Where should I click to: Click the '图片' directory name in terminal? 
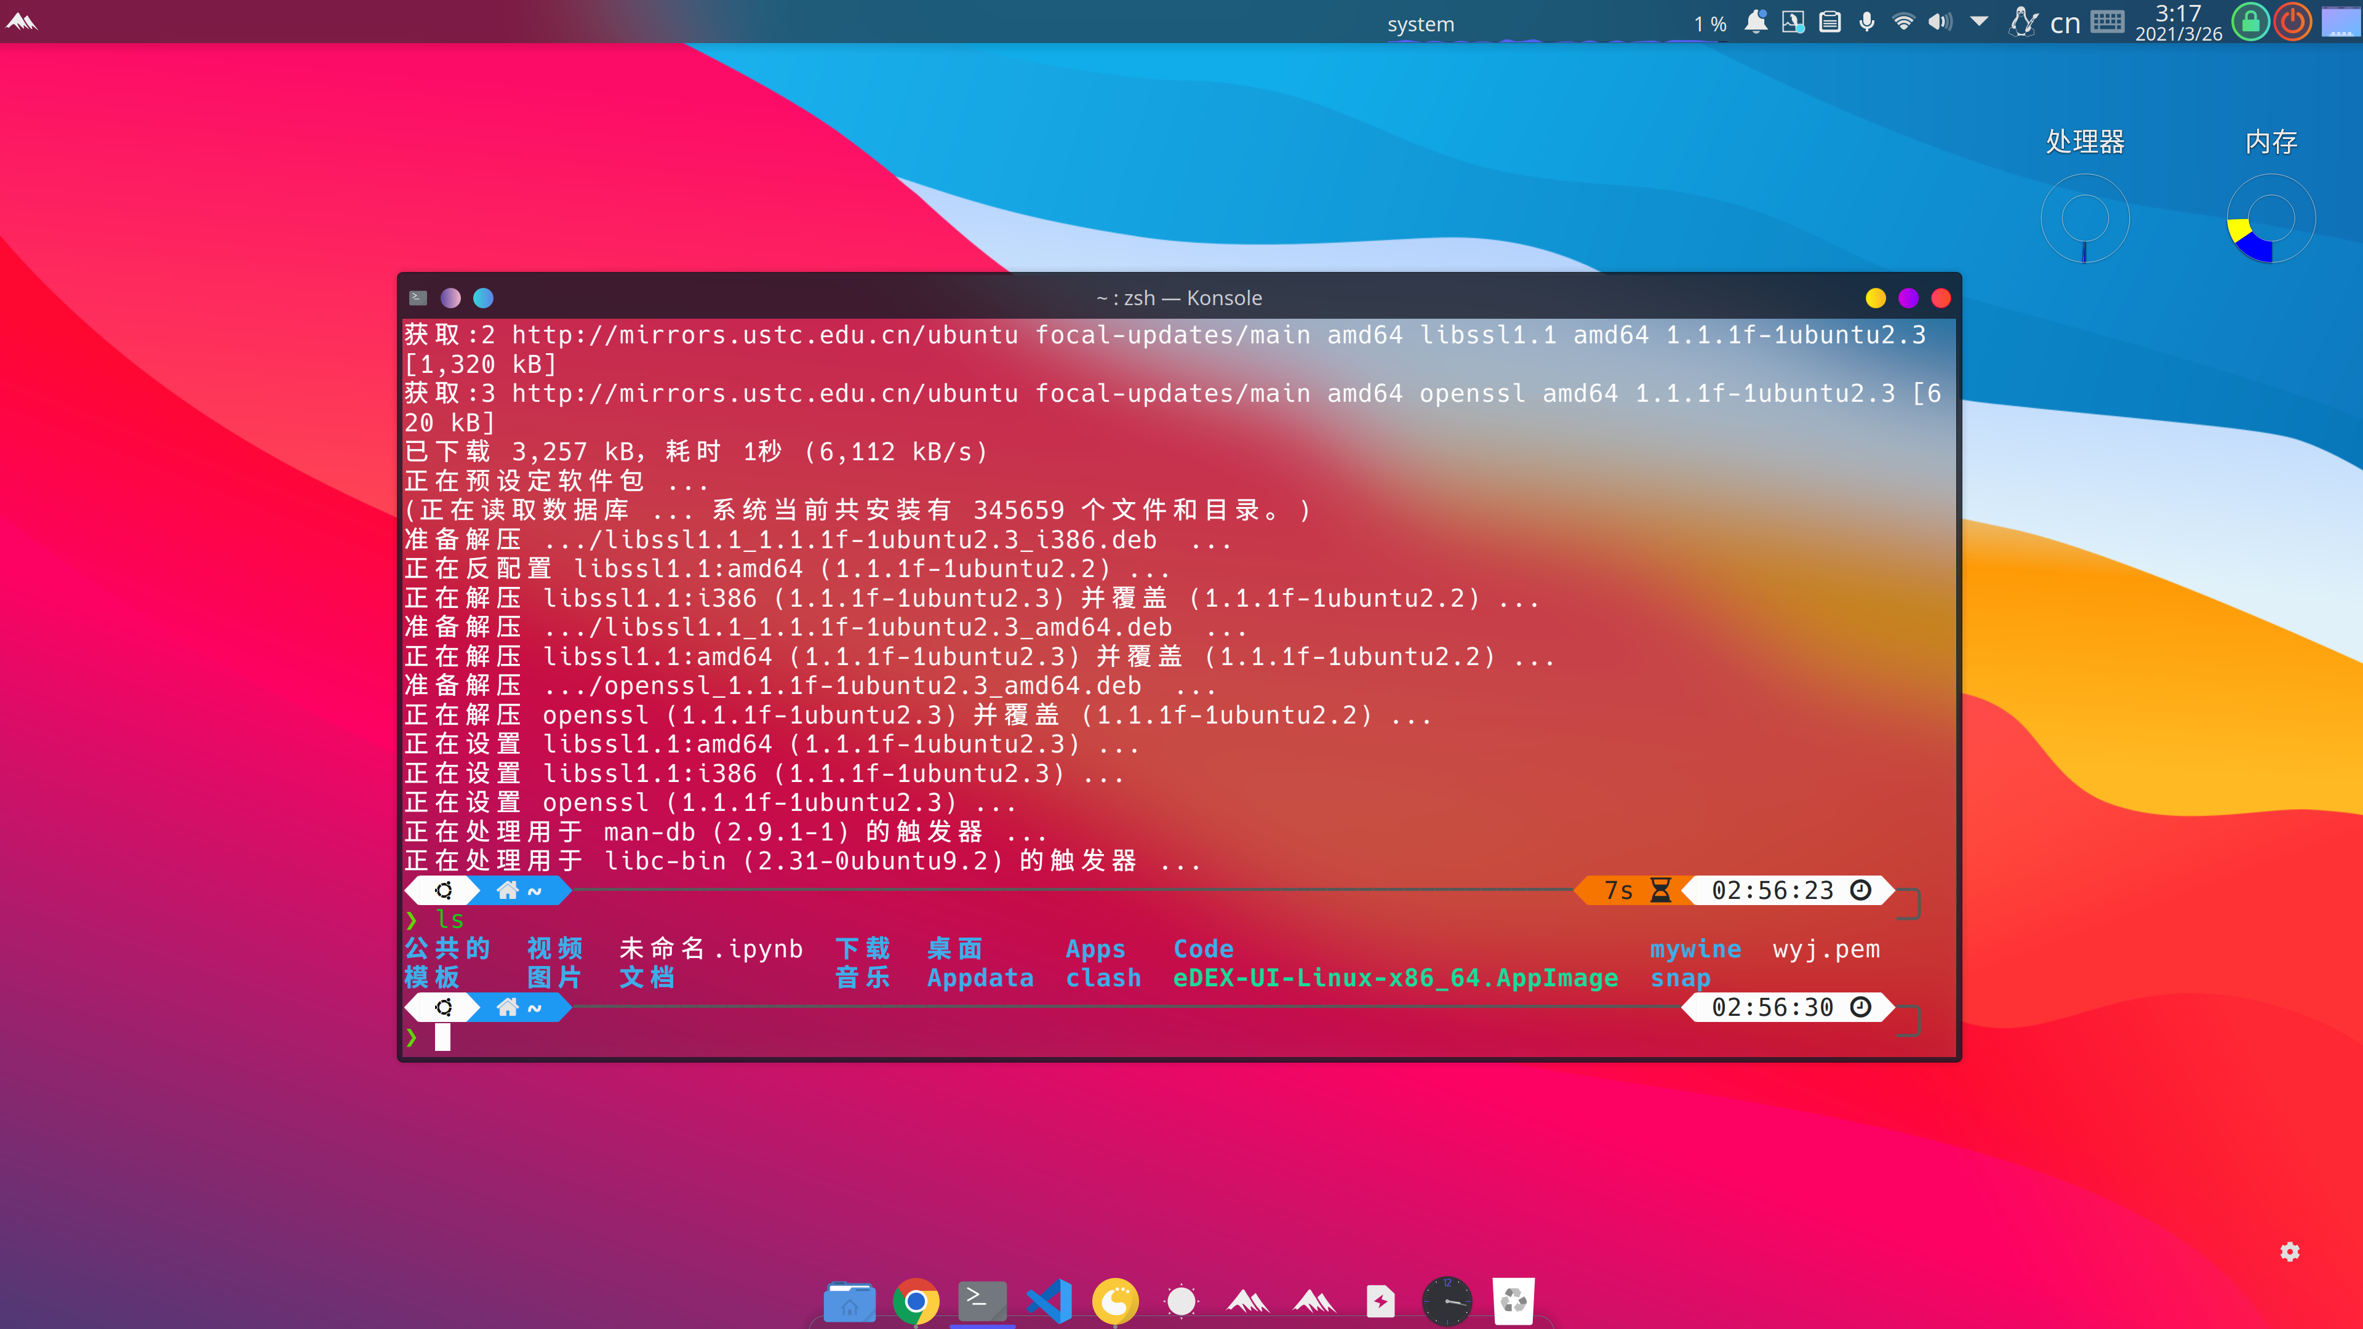coord(555,978)
